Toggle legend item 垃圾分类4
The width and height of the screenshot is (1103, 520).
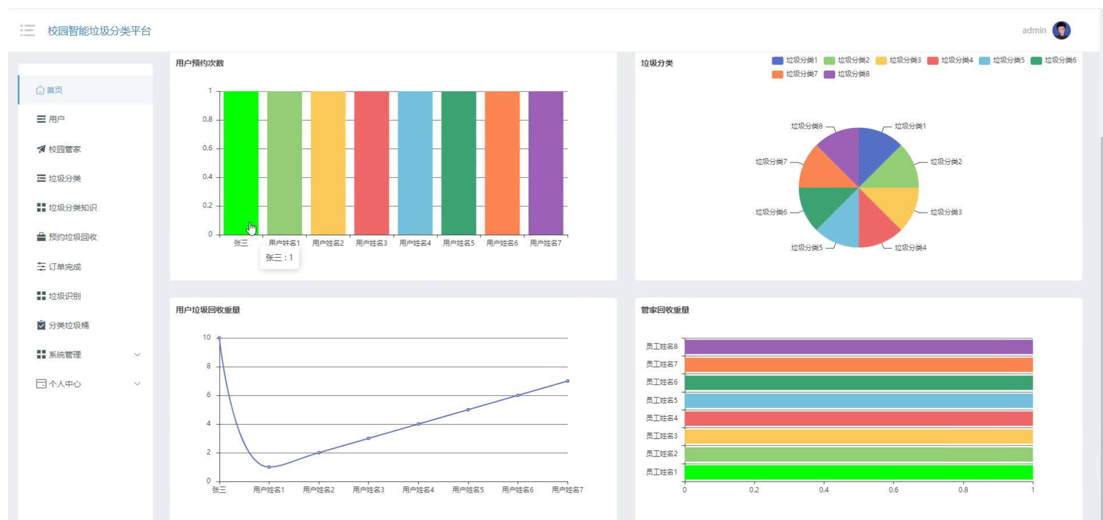pyautogui.click(x=950, y=61)
